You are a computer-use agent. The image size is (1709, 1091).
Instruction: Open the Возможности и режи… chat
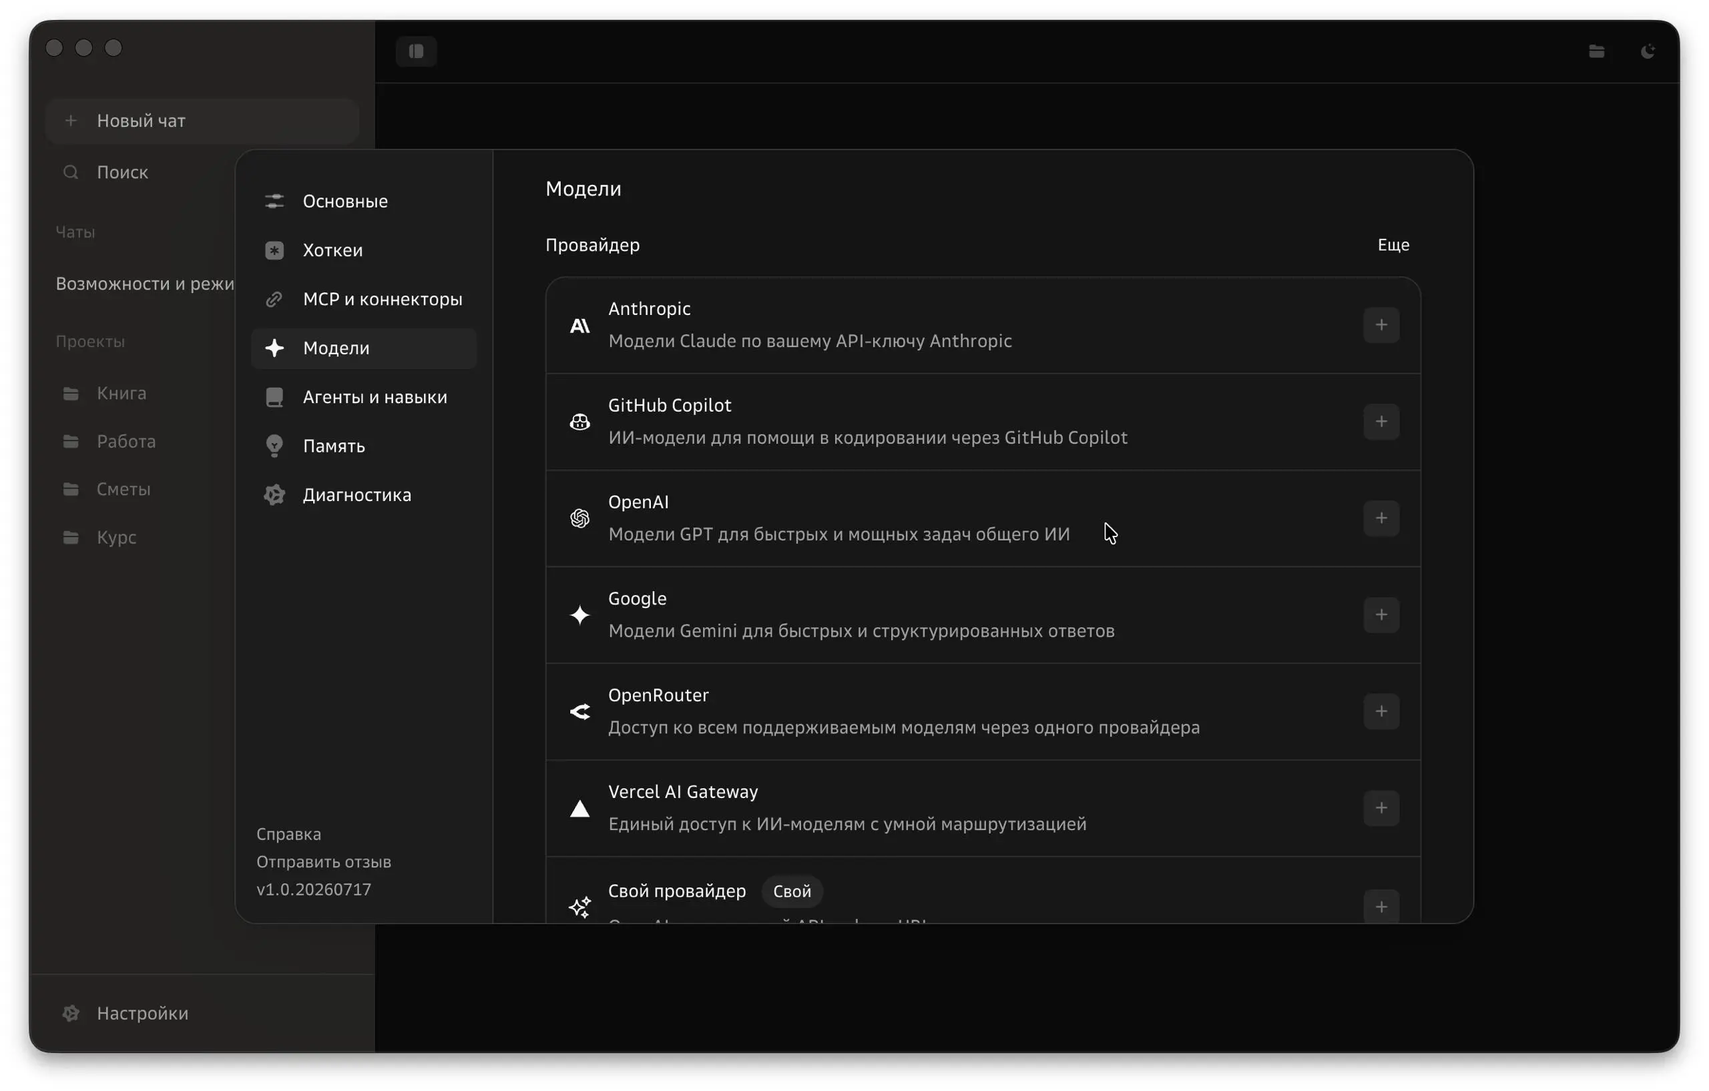point(145,284)
